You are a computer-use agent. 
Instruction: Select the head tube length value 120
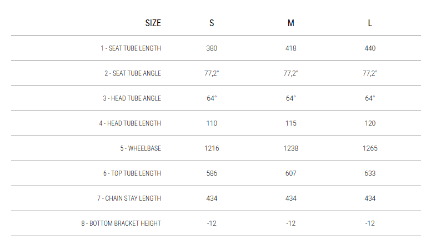[370, 123]
